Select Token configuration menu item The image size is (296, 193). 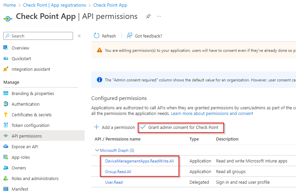pyautogui.click(x=31, y=125)
